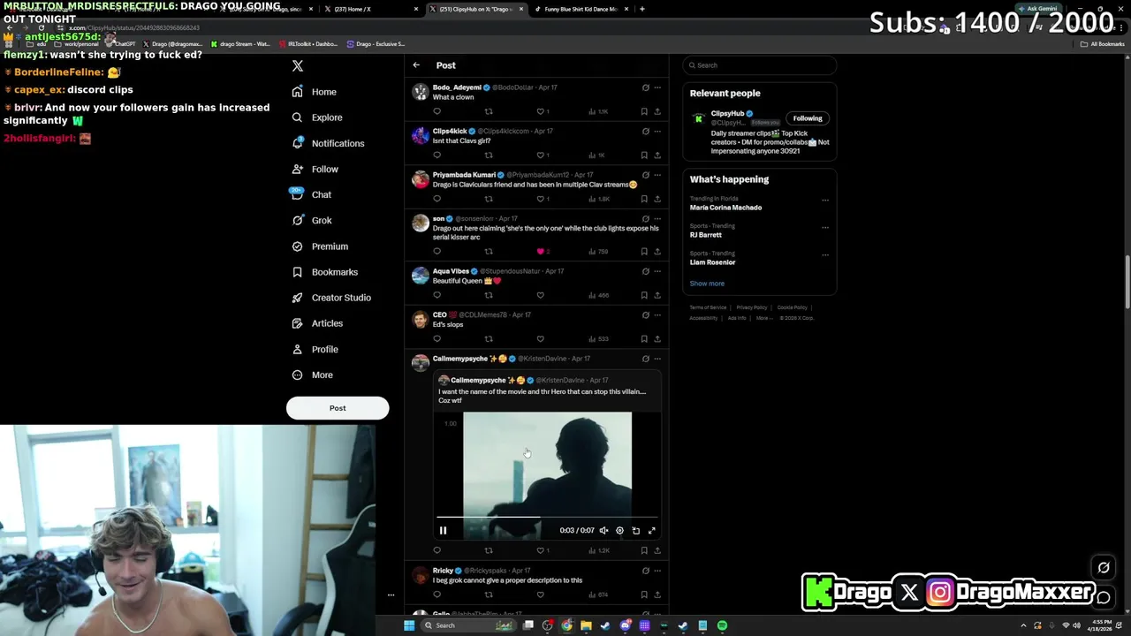Open a new browser tab

[642, 9]
